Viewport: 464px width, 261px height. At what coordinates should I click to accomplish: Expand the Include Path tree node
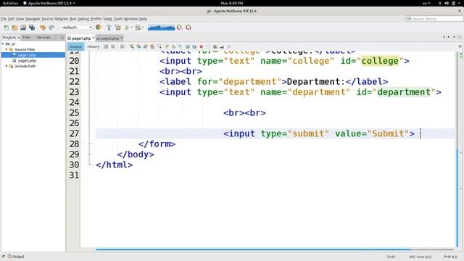(7, 66)
